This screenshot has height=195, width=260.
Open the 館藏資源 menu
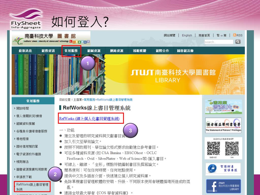click(x=94, y=51)
